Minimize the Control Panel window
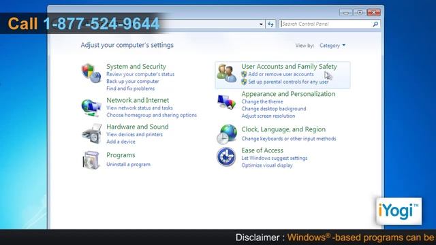The width and height of the screenshot is (436, 245). 345,12
